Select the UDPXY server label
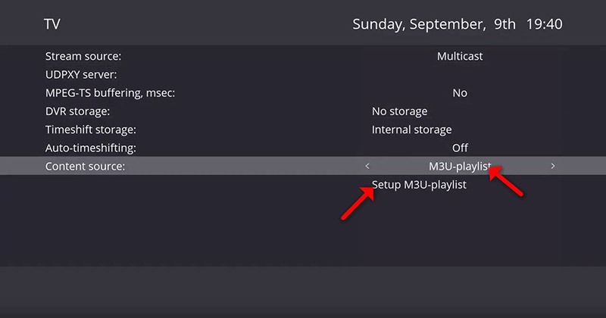Image resolution: width=606 pixels, height=318 pixels. coord(81,75)
